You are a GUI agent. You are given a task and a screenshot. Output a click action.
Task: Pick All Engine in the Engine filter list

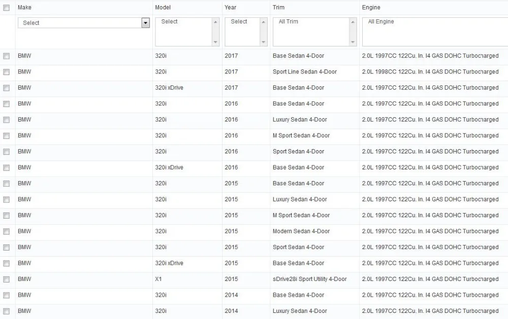(x=381, y=21)
